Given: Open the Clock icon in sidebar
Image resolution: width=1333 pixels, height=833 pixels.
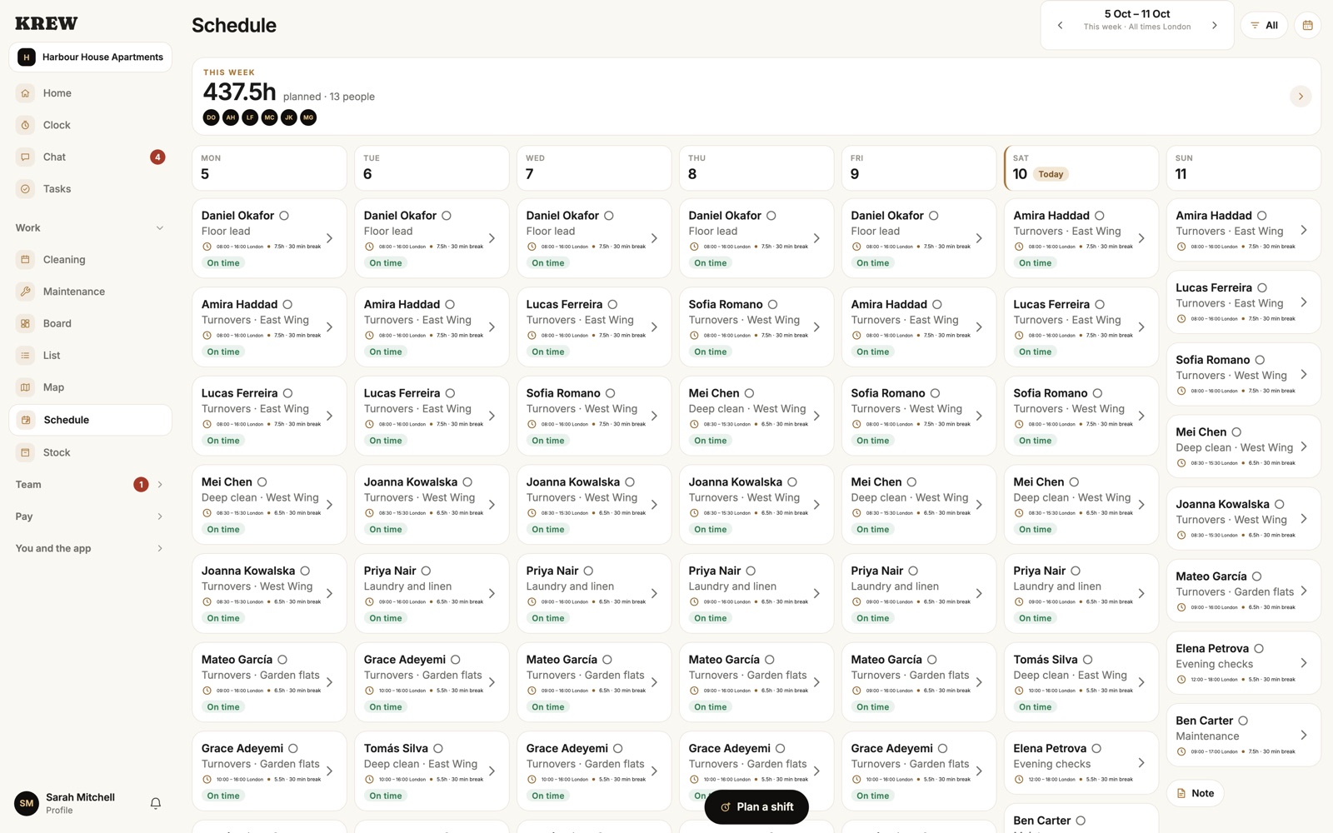Looking at the screenshot, I should [25, 125].
